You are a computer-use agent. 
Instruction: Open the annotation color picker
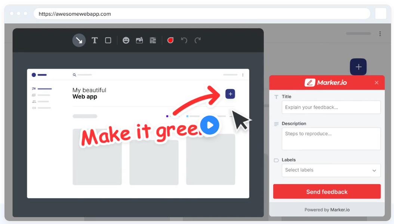(170, 40)
